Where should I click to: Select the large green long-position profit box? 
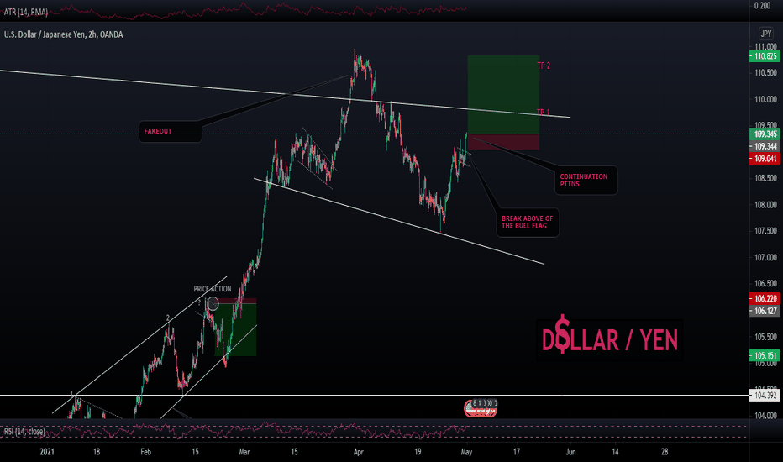pyautogui.click(x=503, y=94)
